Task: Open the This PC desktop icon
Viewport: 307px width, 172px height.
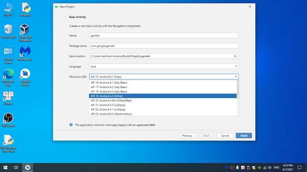Action: [x=8, y=9]
